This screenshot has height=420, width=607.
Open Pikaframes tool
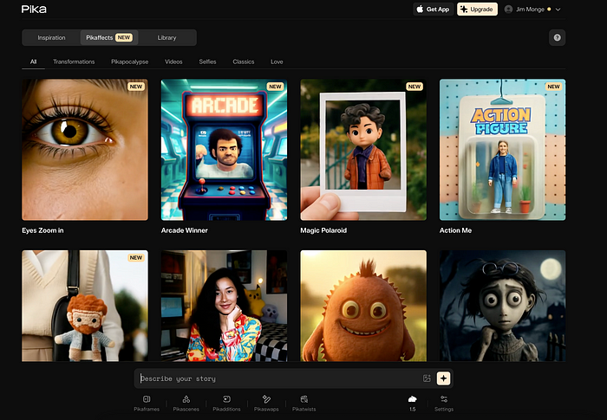(147, 404)
